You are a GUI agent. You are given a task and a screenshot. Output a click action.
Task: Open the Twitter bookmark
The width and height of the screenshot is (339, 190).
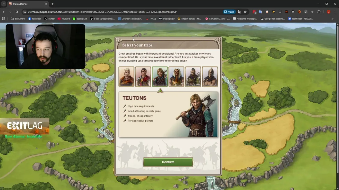50,19
